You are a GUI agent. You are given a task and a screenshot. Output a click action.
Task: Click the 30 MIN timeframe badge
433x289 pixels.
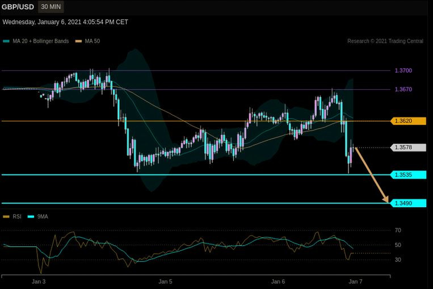[x=51, y=7]
